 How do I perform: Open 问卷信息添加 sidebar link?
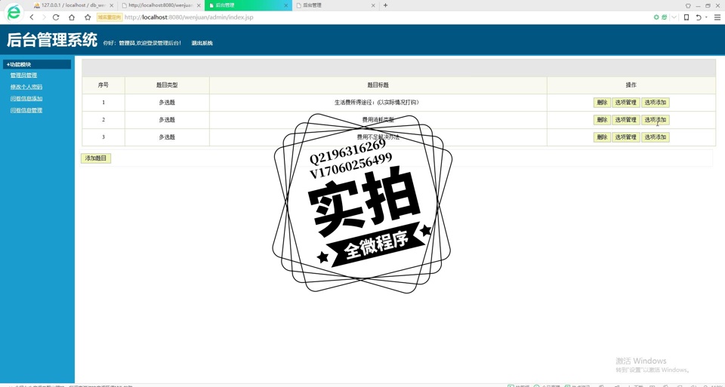(26, 99)
